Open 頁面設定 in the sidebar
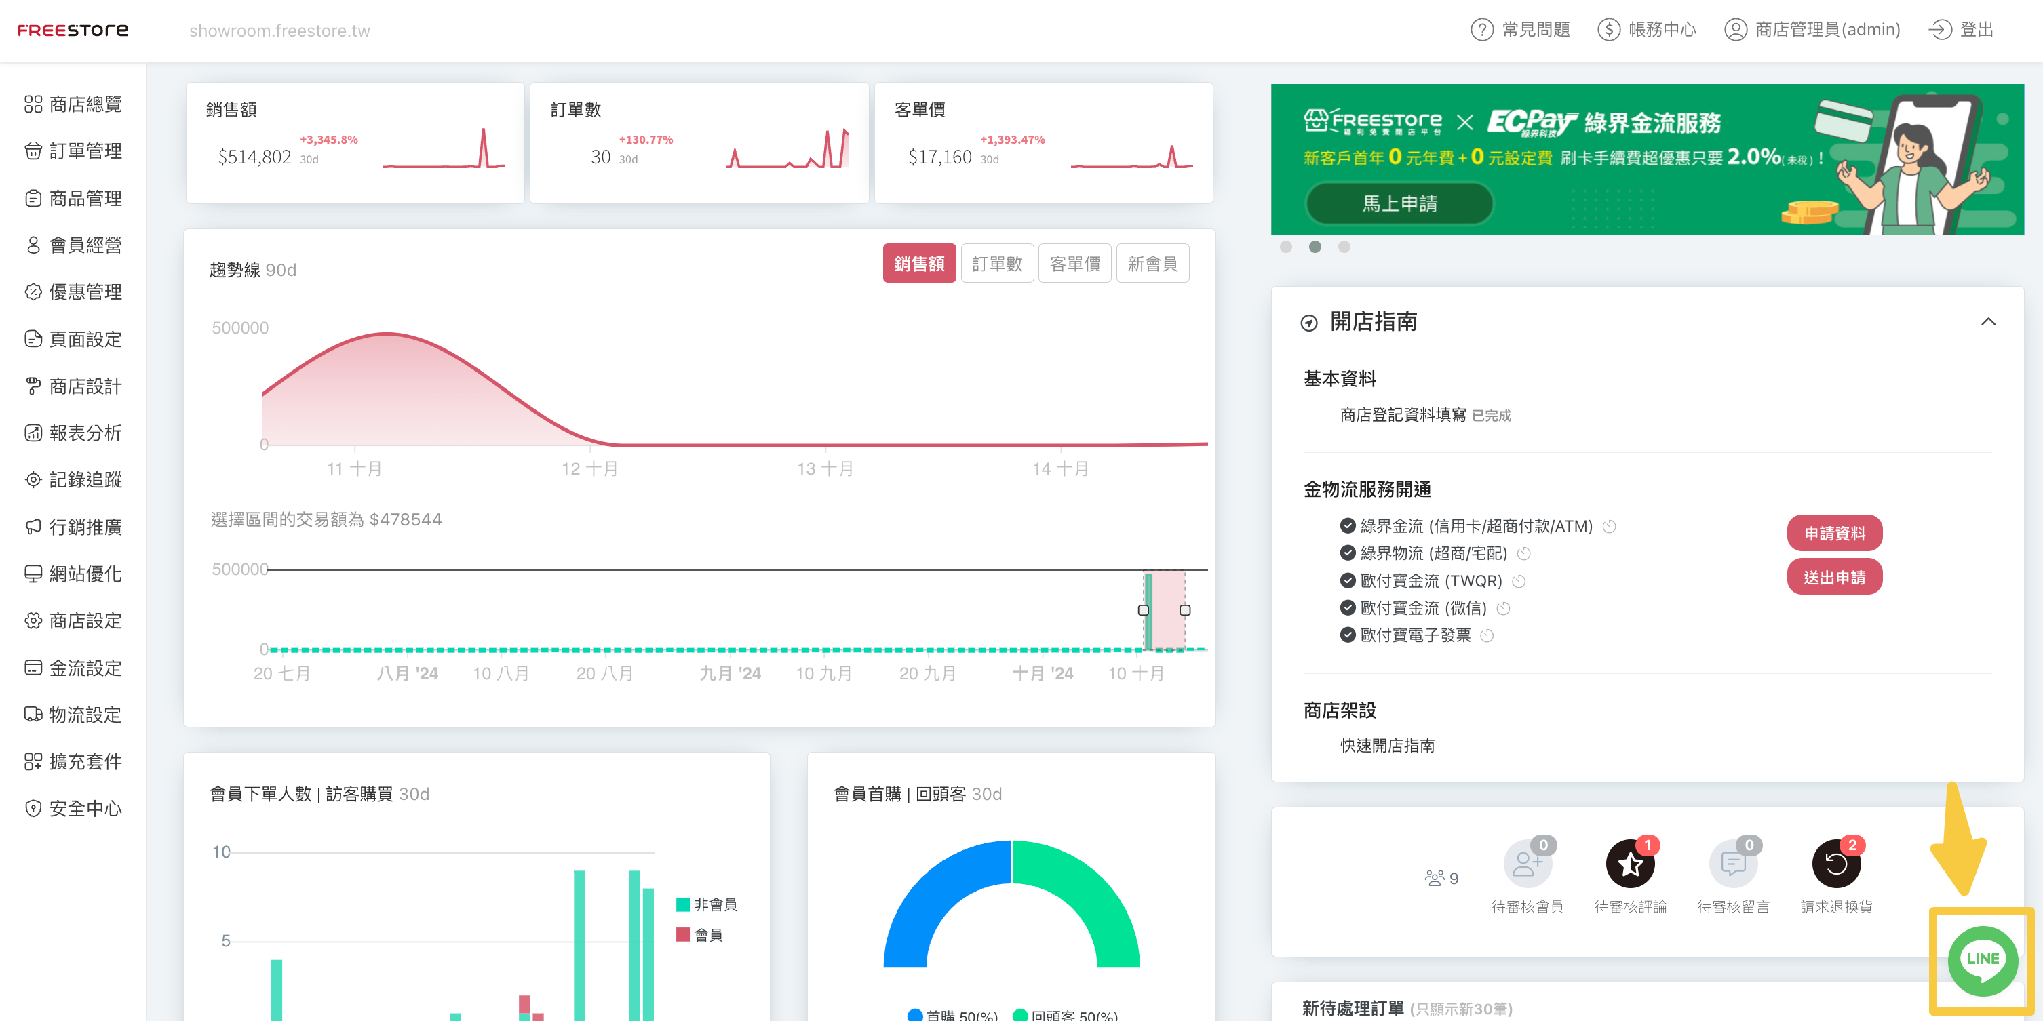 tap(73, 339)
